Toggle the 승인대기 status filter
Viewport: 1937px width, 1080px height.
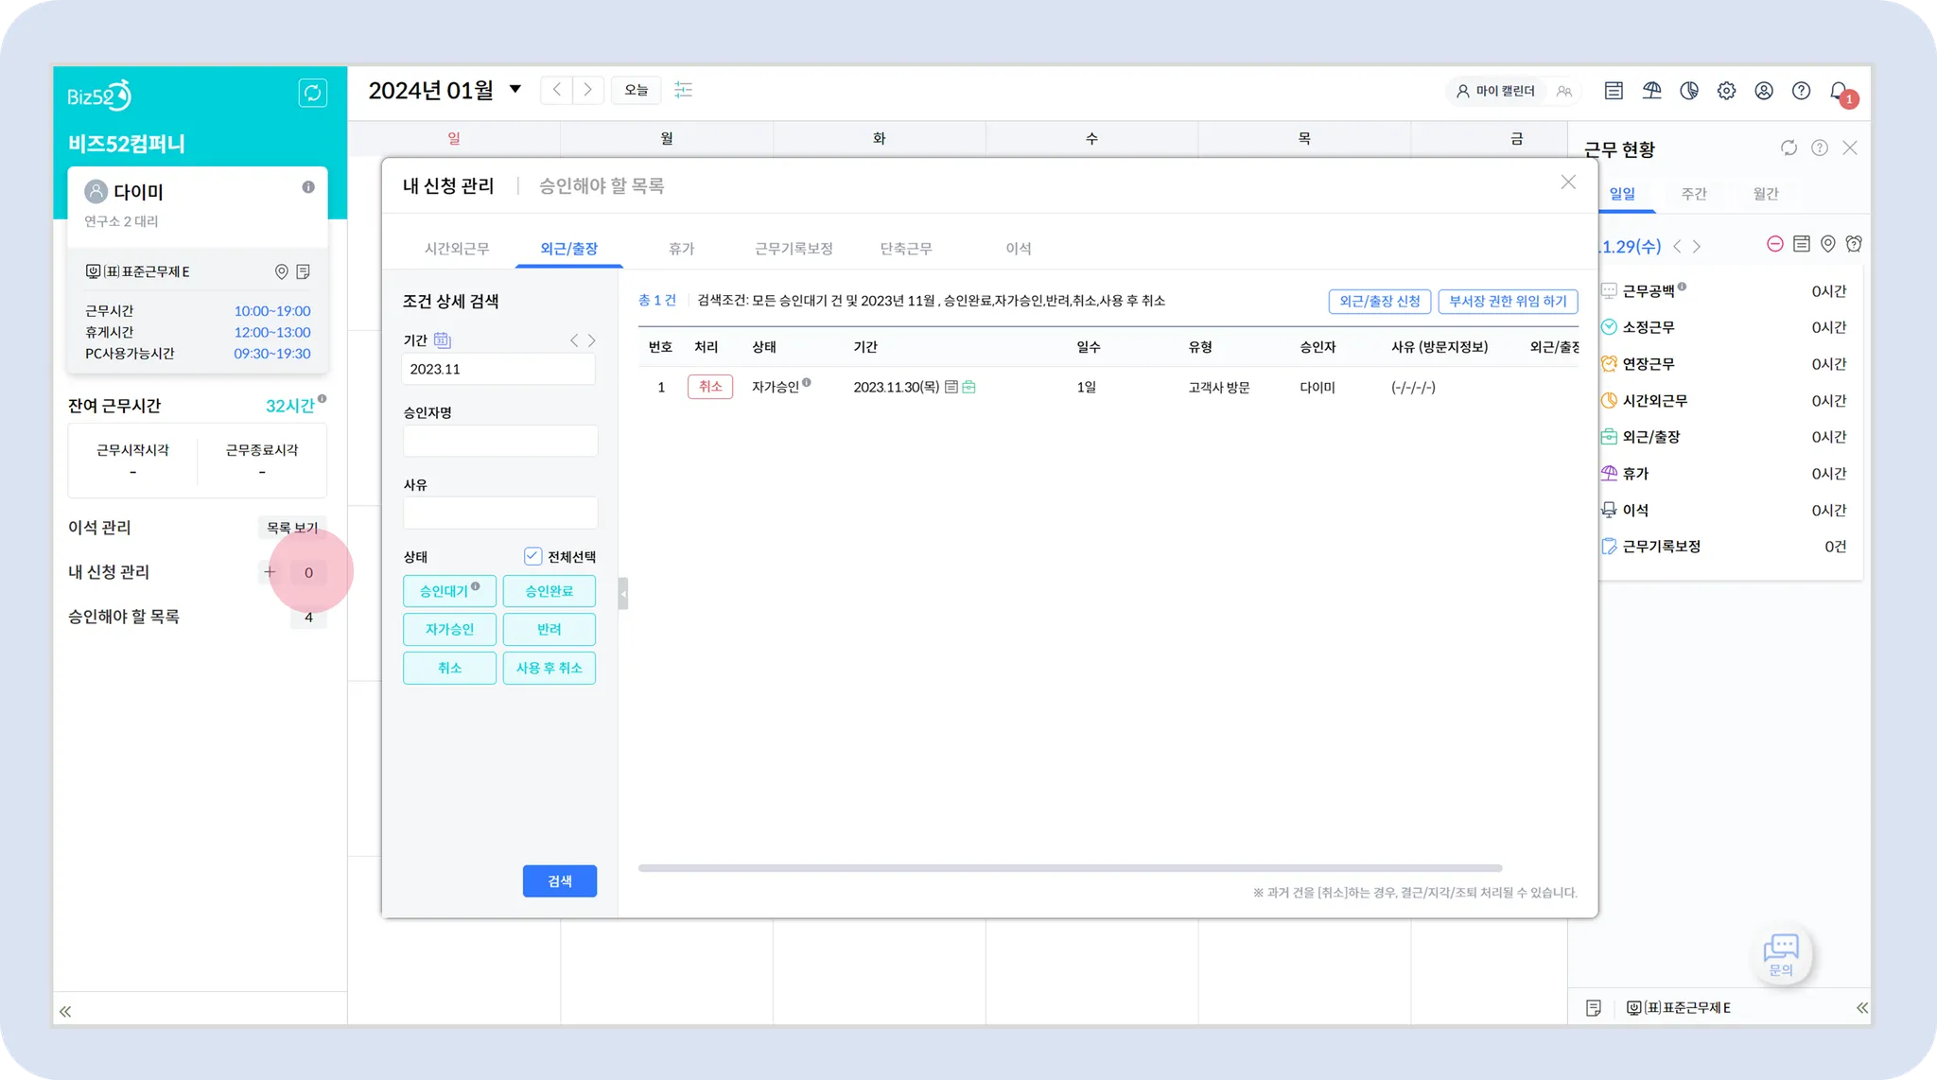[449, 591]
